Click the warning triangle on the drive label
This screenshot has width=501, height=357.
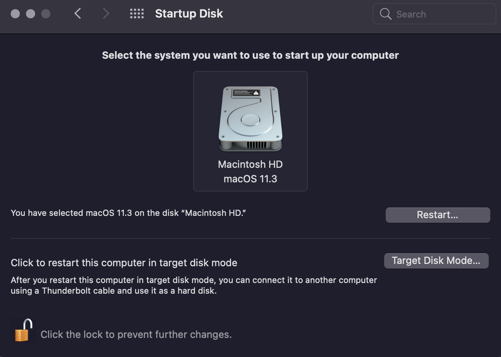256,93
